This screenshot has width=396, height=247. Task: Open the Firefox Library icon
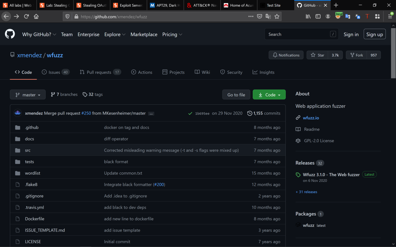[x=308, y=16]
